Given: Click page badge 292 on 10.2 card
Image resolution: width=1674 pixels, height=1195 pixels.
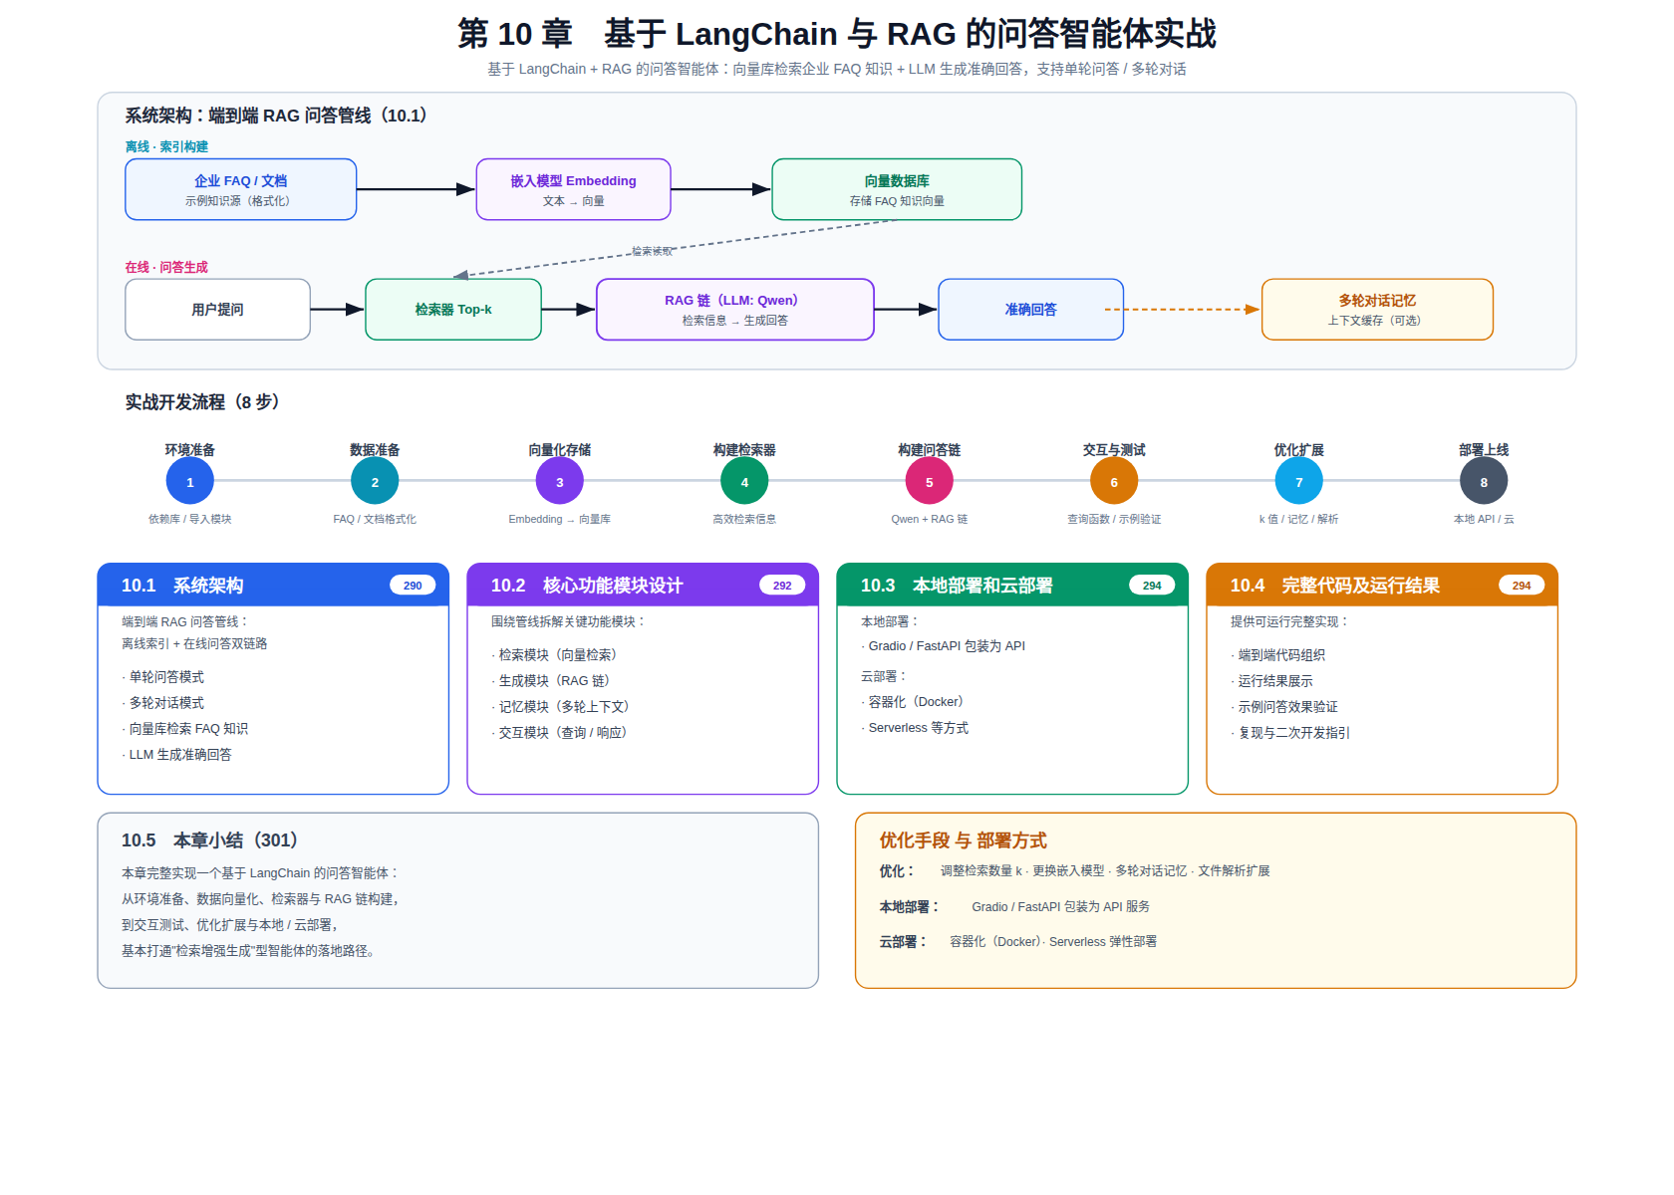Looking at the screenshot, I should click(782, 586).
